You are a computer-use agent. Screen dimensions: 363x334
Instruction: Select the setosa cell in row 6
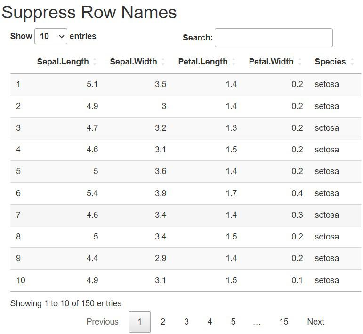[327, 193]
